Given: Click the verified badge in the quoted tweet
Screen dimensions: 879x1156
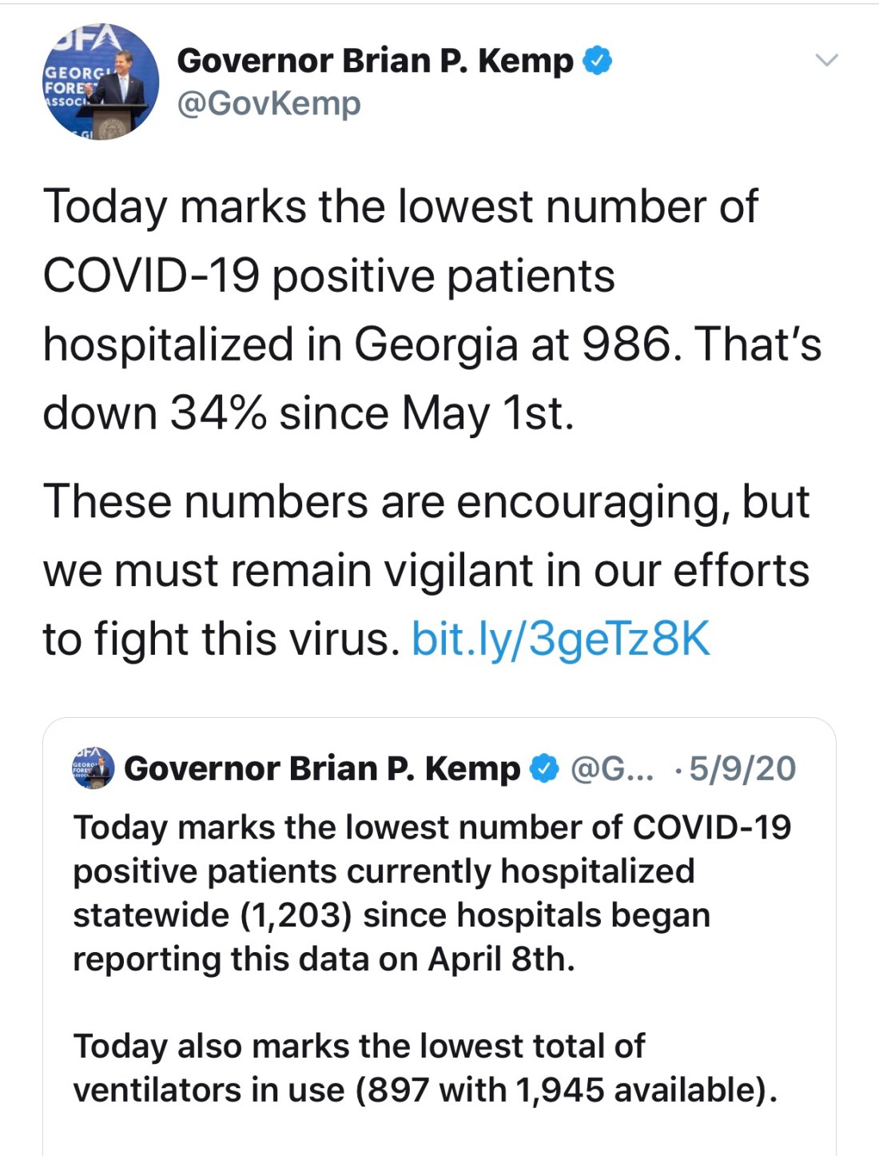Looking at the screenshot, I should point(545,768).
